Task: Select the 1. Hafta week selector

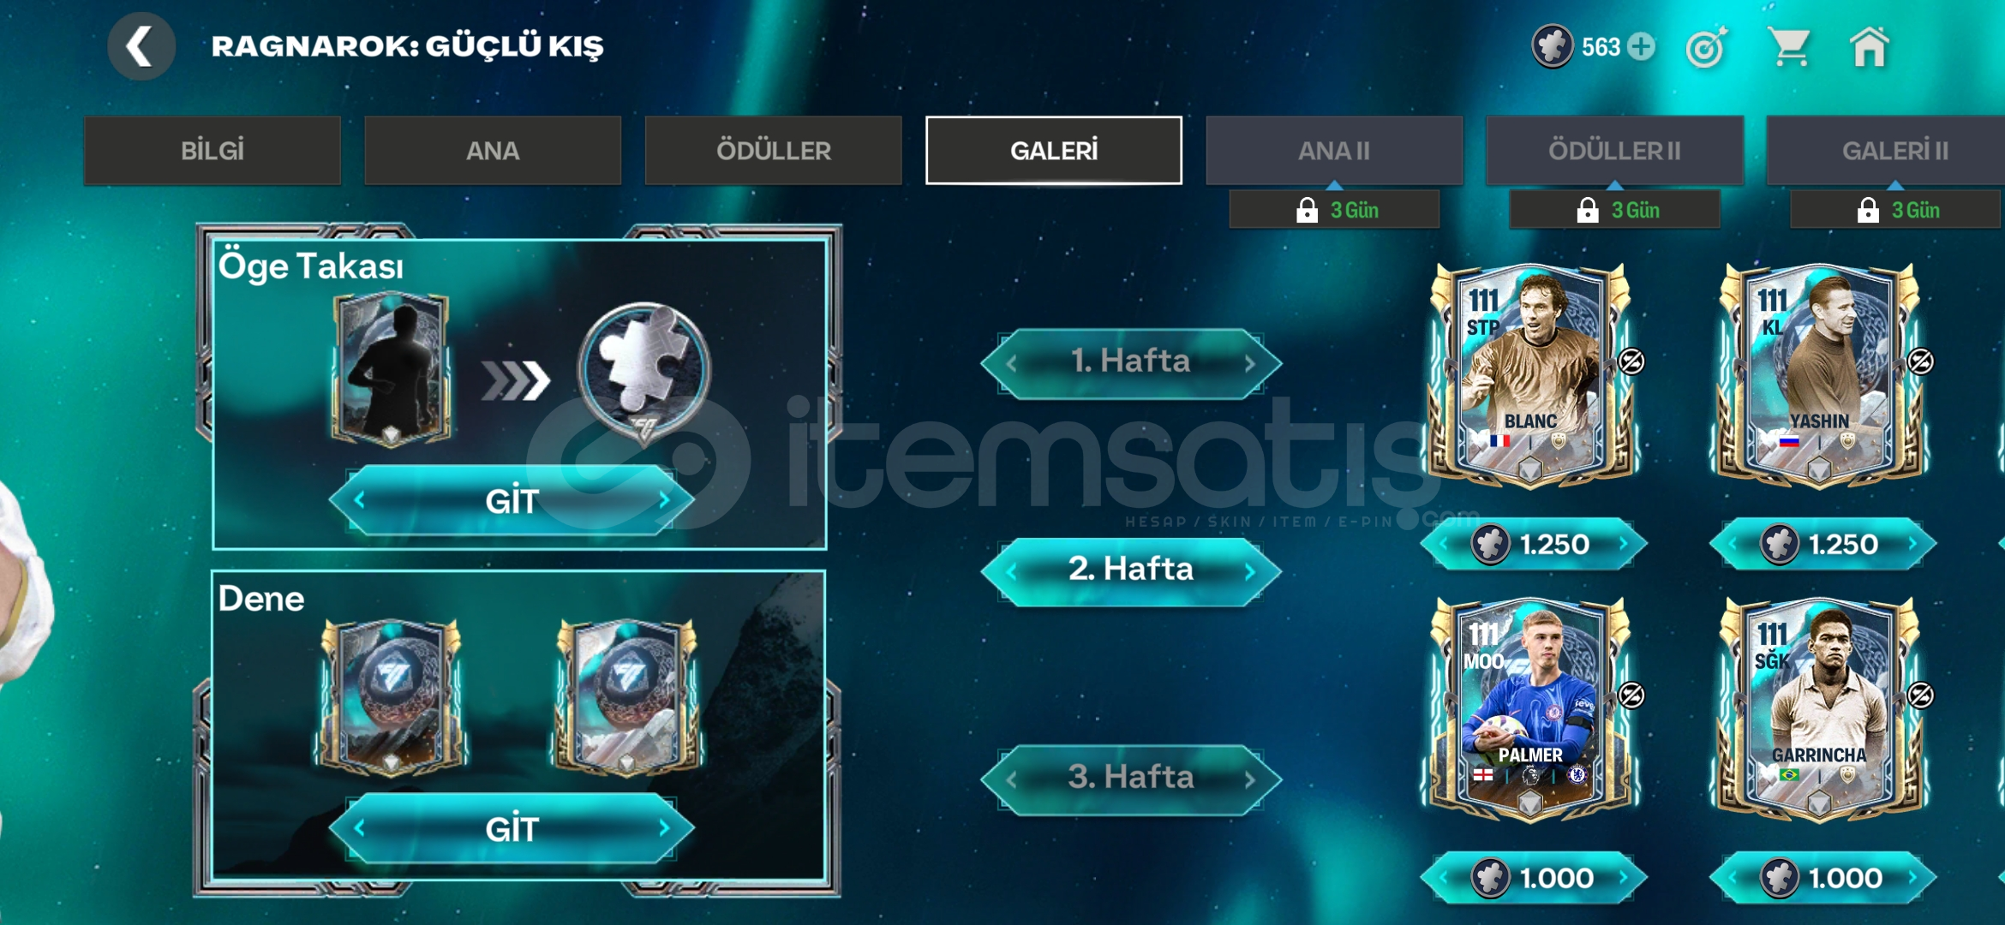Action: 1131,362
